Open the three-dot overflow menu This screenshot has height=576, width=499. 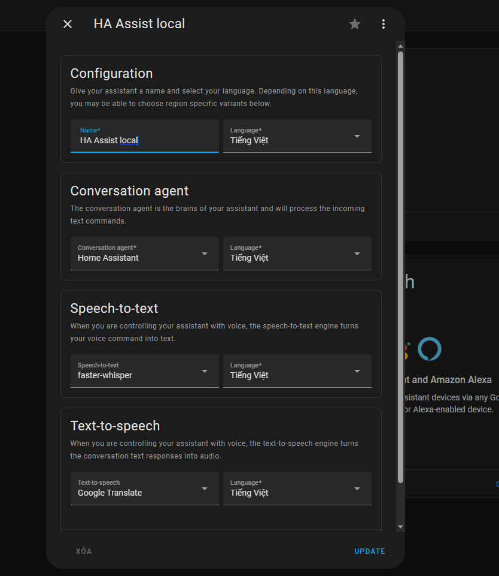coord(383,24)
